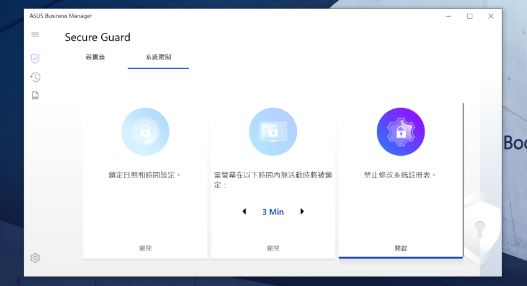Click the Secure Guard heading
Viewport: 527px width, 286px height.
[x=97, y=37]
